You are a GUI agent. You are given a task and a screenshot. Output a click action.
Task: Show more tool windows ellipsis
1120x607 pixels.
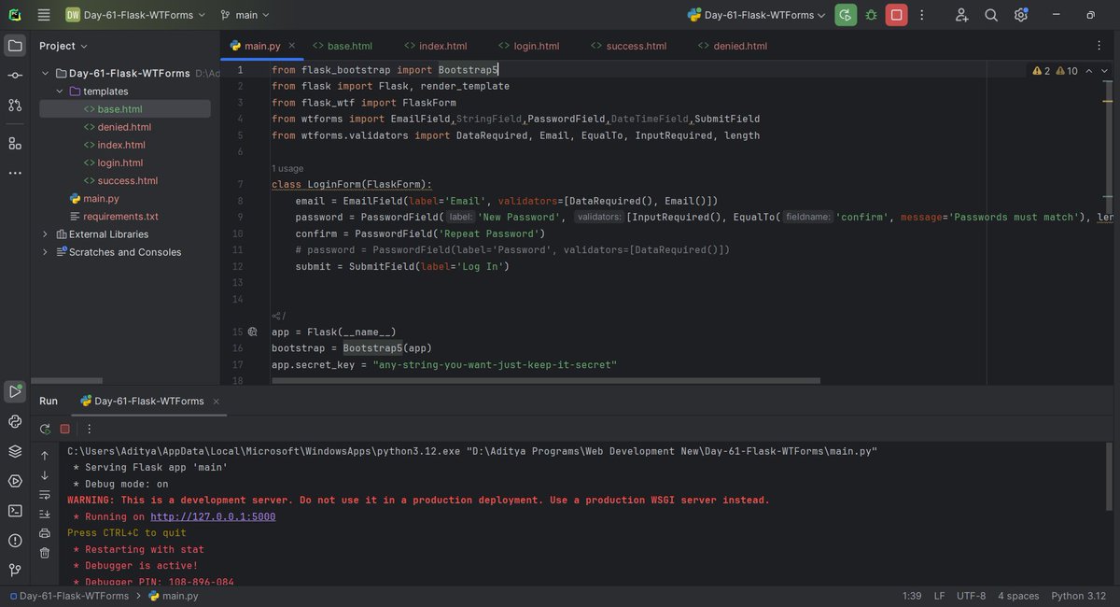click(x=15, y=173)
